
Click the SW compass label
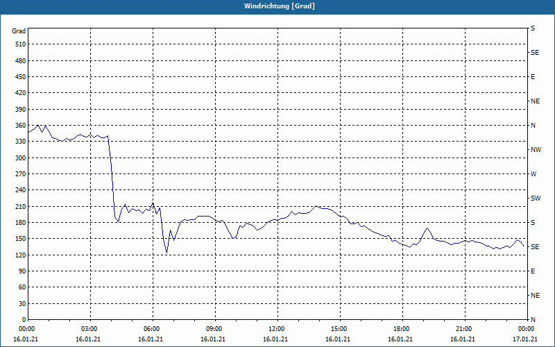click(x=536, y=198)
